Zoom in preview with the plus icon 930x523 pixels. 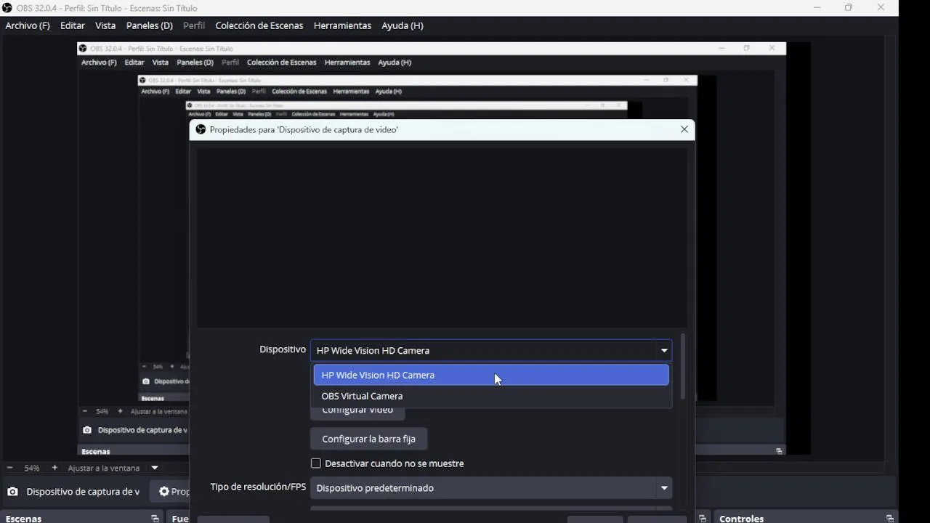[x=54, y=468]
